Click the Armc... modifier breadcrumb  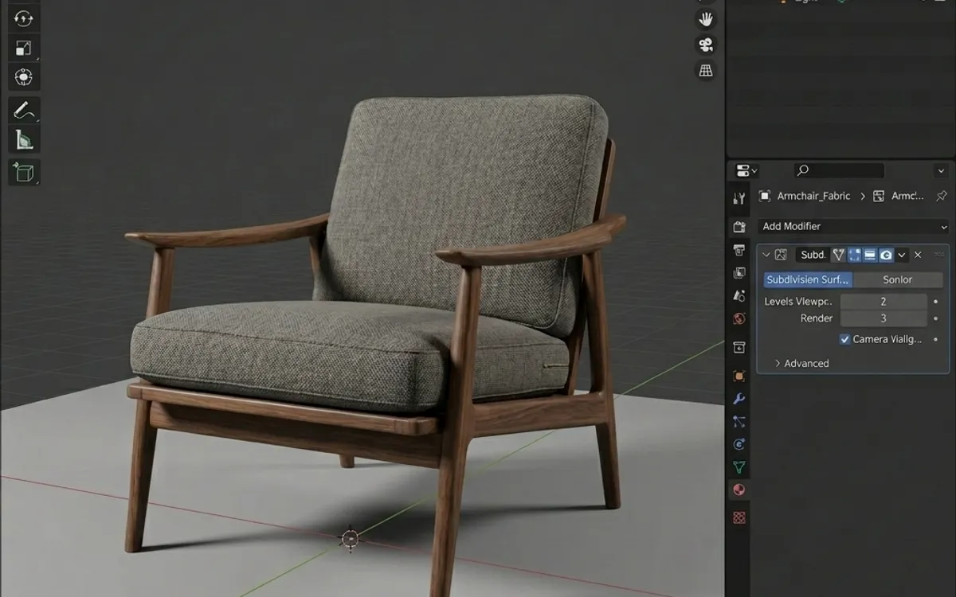[899, 196]
